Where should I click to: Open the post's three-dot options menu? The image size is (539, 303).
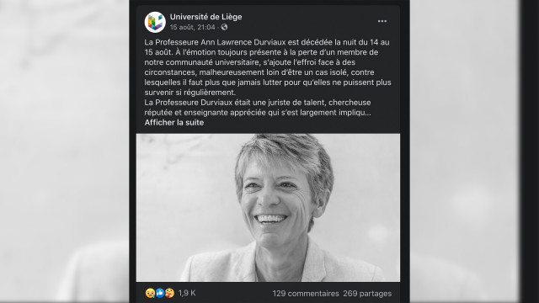382,21
